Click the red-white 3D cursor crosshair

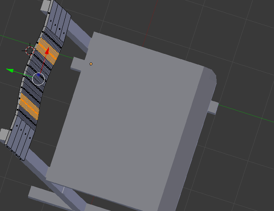(x=30, y=51)
